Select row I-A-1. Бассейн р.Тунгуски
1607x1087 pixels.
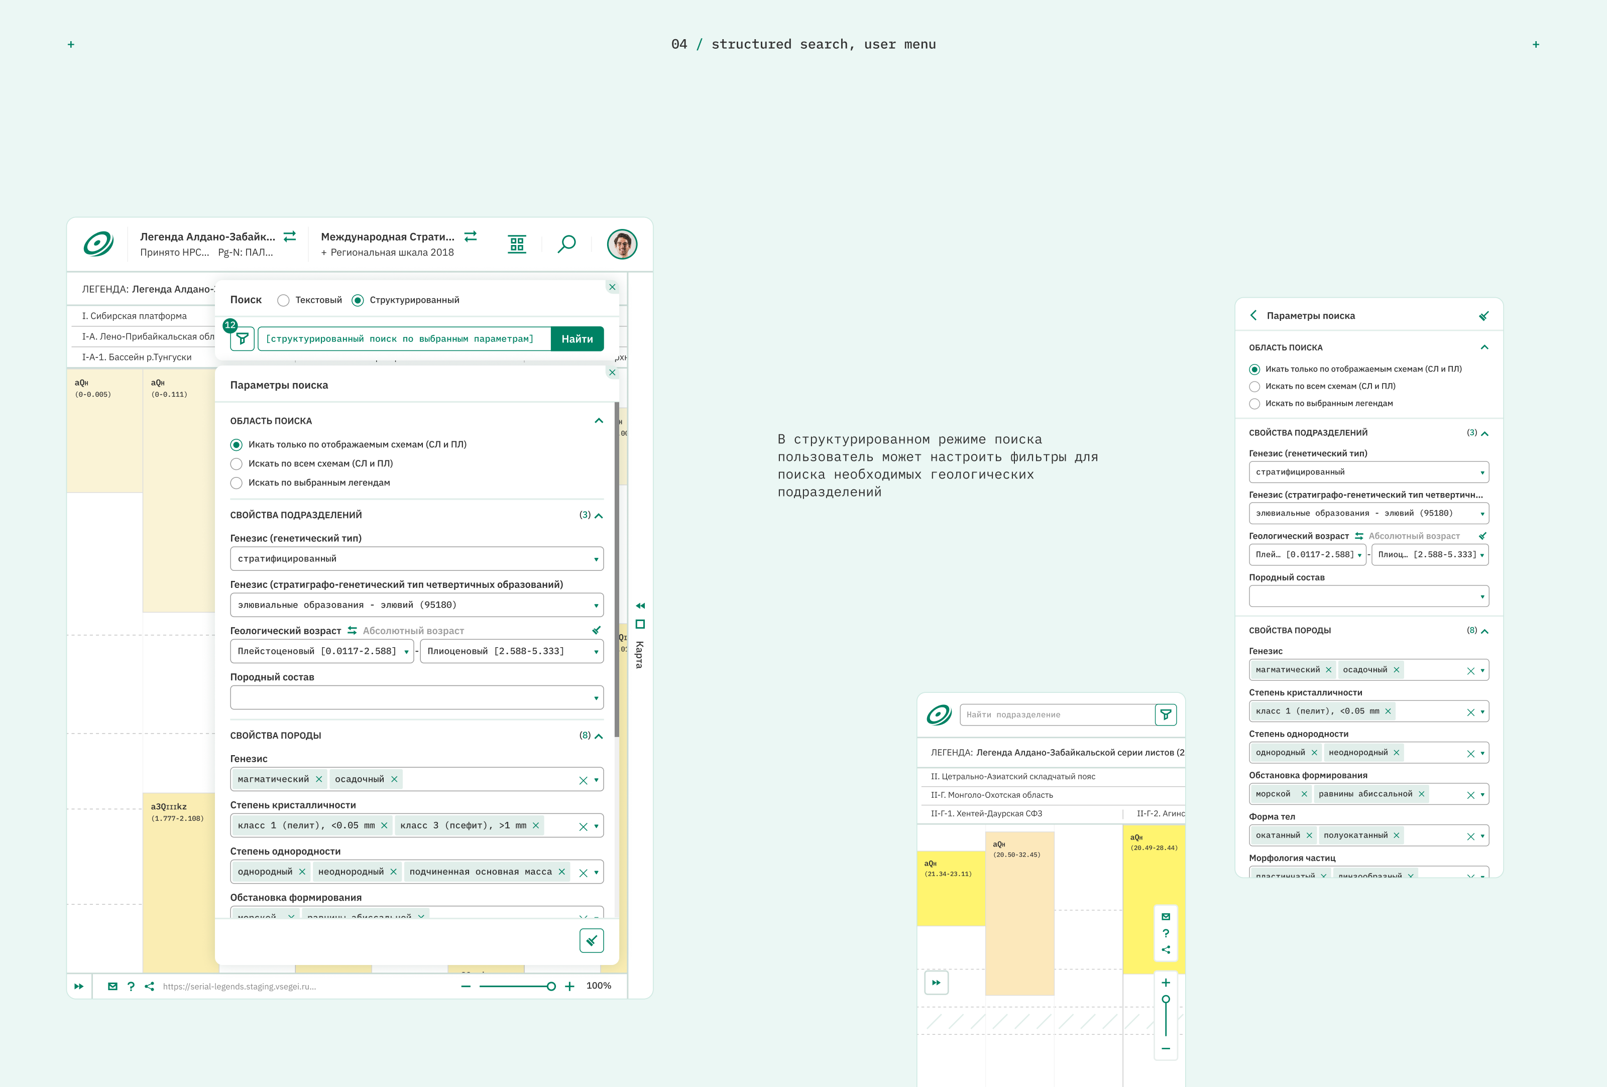click(x=137, y=357)
